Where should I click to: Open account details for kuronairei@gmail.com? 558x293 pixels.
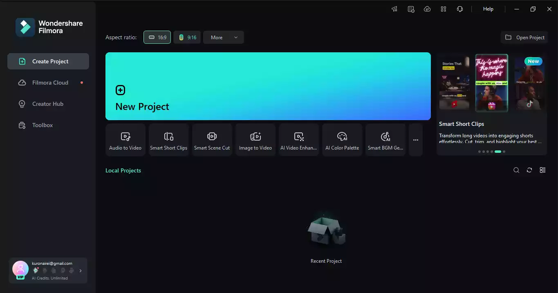coord(48,271)
